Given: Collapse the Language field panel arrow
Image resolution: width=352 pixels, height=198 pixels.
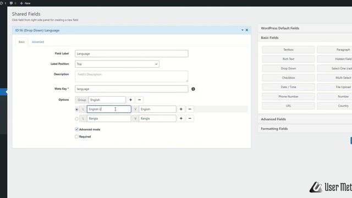Looking at the screenshot, I should point(243,30).
